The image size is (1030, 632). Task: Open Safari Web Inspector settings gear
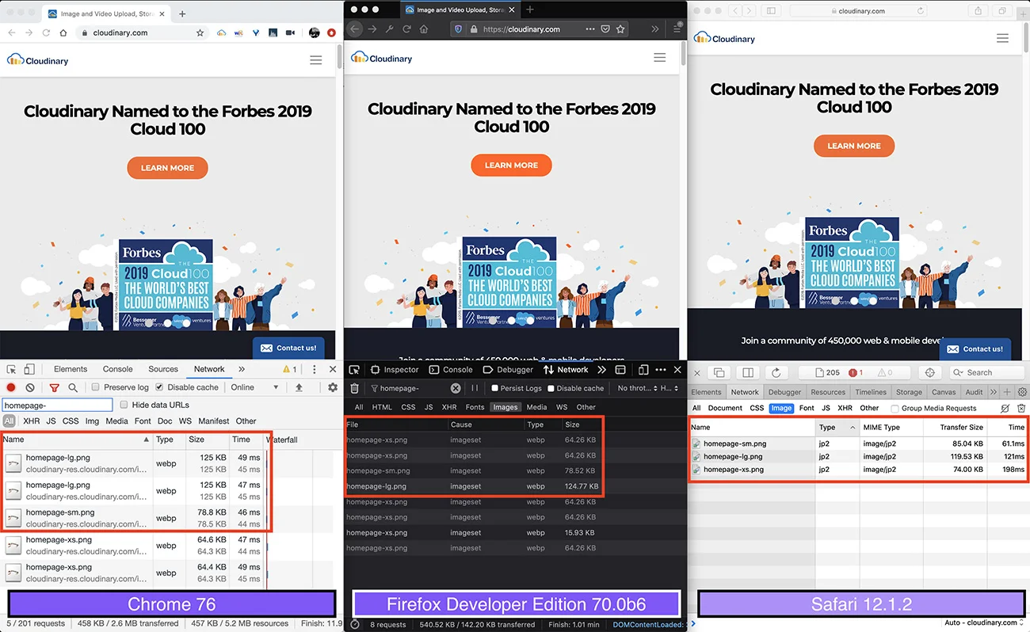click(1022, 392)
